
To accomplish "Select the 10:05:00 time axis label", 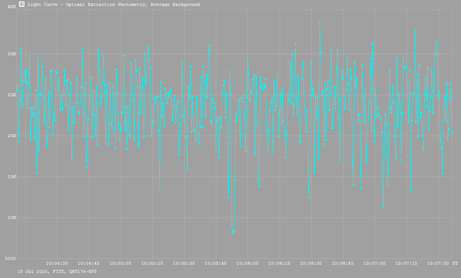I will point(121,264).
